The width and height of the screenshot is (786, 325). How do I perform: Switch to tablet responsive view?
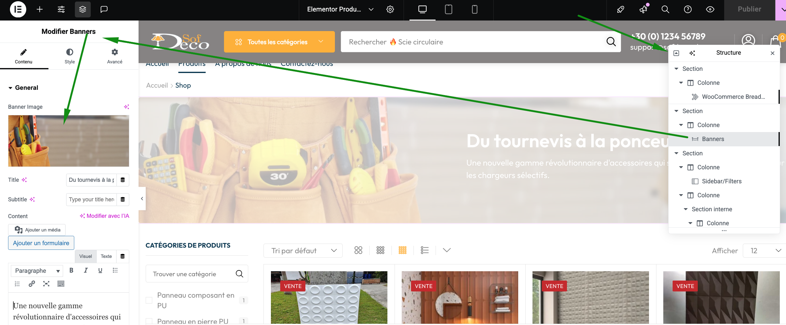pos(449,9)
